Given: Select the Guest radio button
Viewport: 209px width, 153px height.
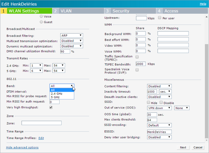Looking at the screenshot, I should tap(41, 22).
